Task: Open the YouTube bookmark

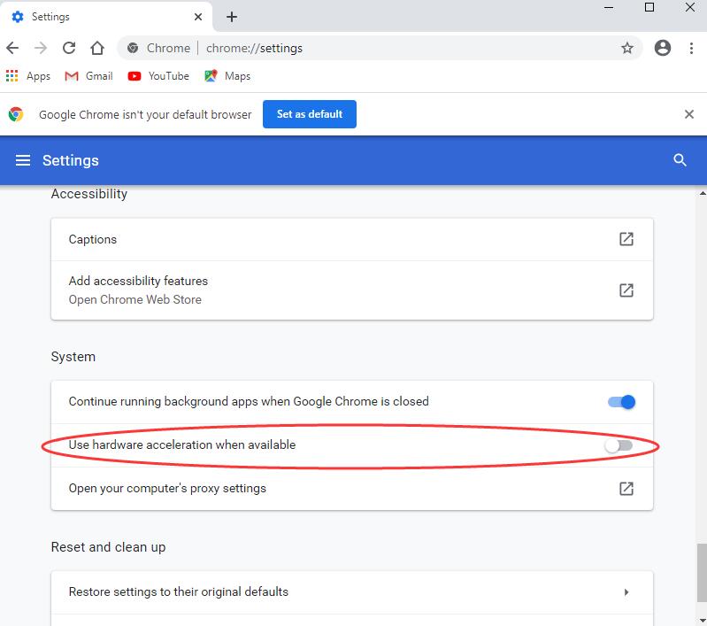Action: click(158, 76)
